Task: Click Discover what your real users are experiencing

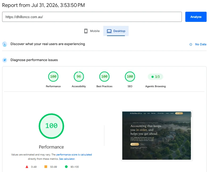Action: [48, 44]
